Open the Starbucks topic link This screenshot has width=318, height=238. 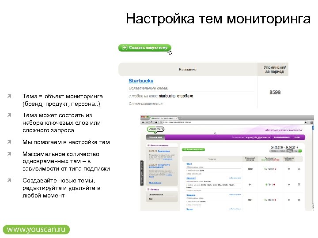141,81
